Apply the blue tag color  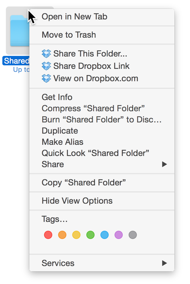coord(105,235)
